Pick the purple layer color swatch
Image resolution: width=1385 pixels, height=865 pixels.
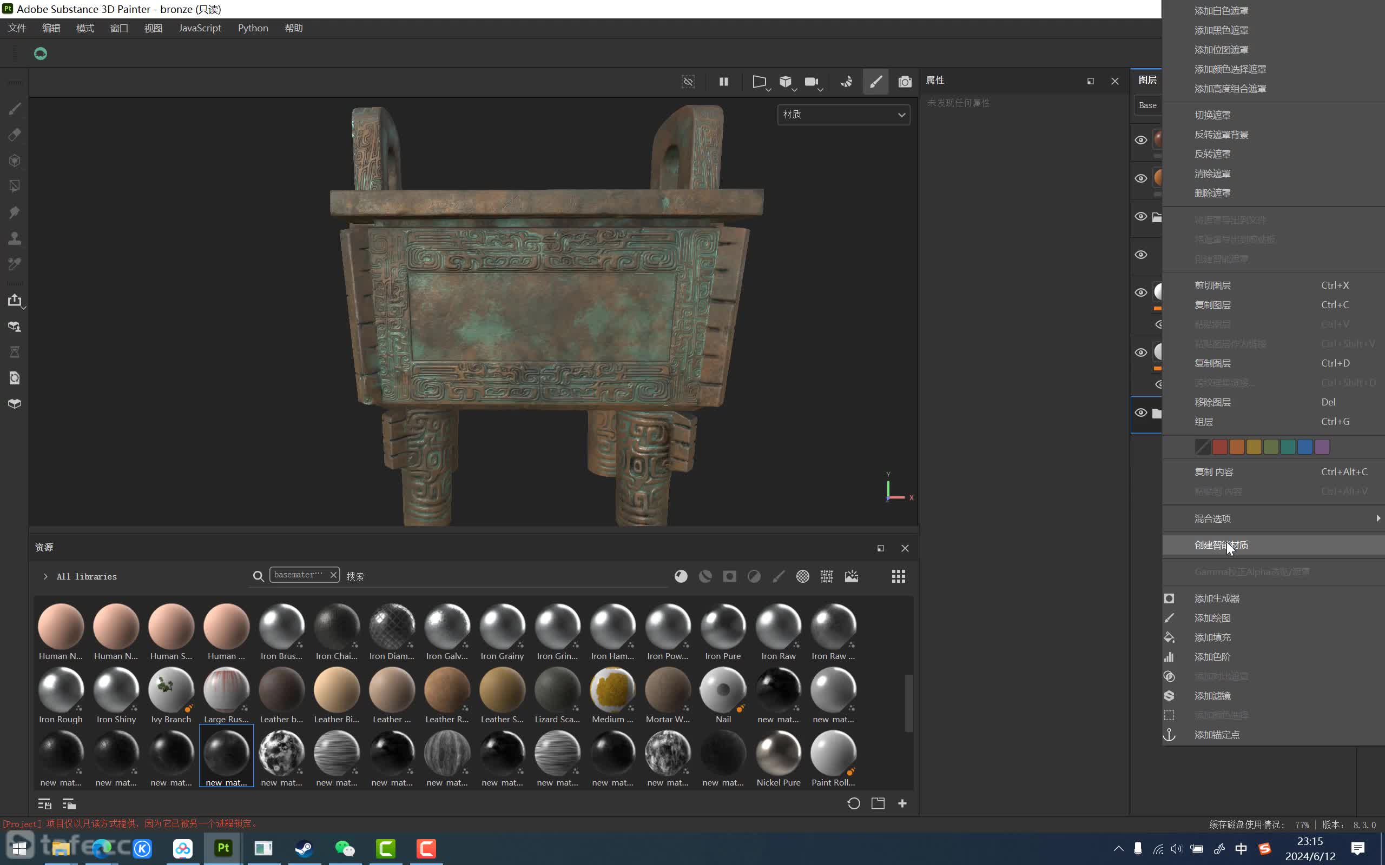pyautogui.click(x=1322, y=447)
